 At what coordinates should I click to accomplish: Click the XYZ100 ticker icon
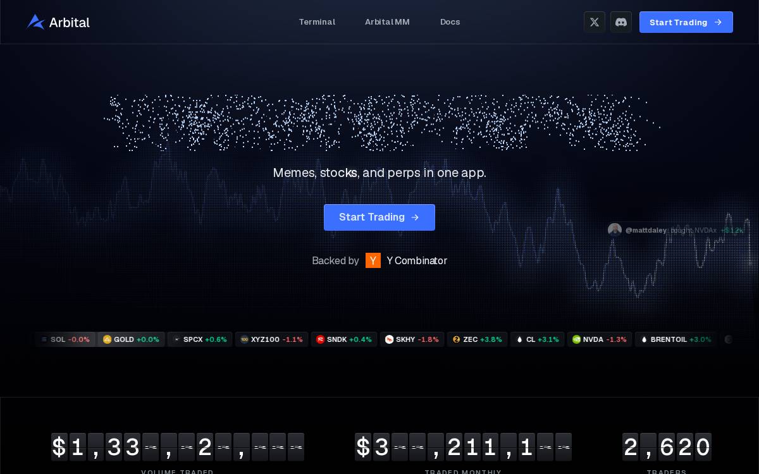click(245, 339)
